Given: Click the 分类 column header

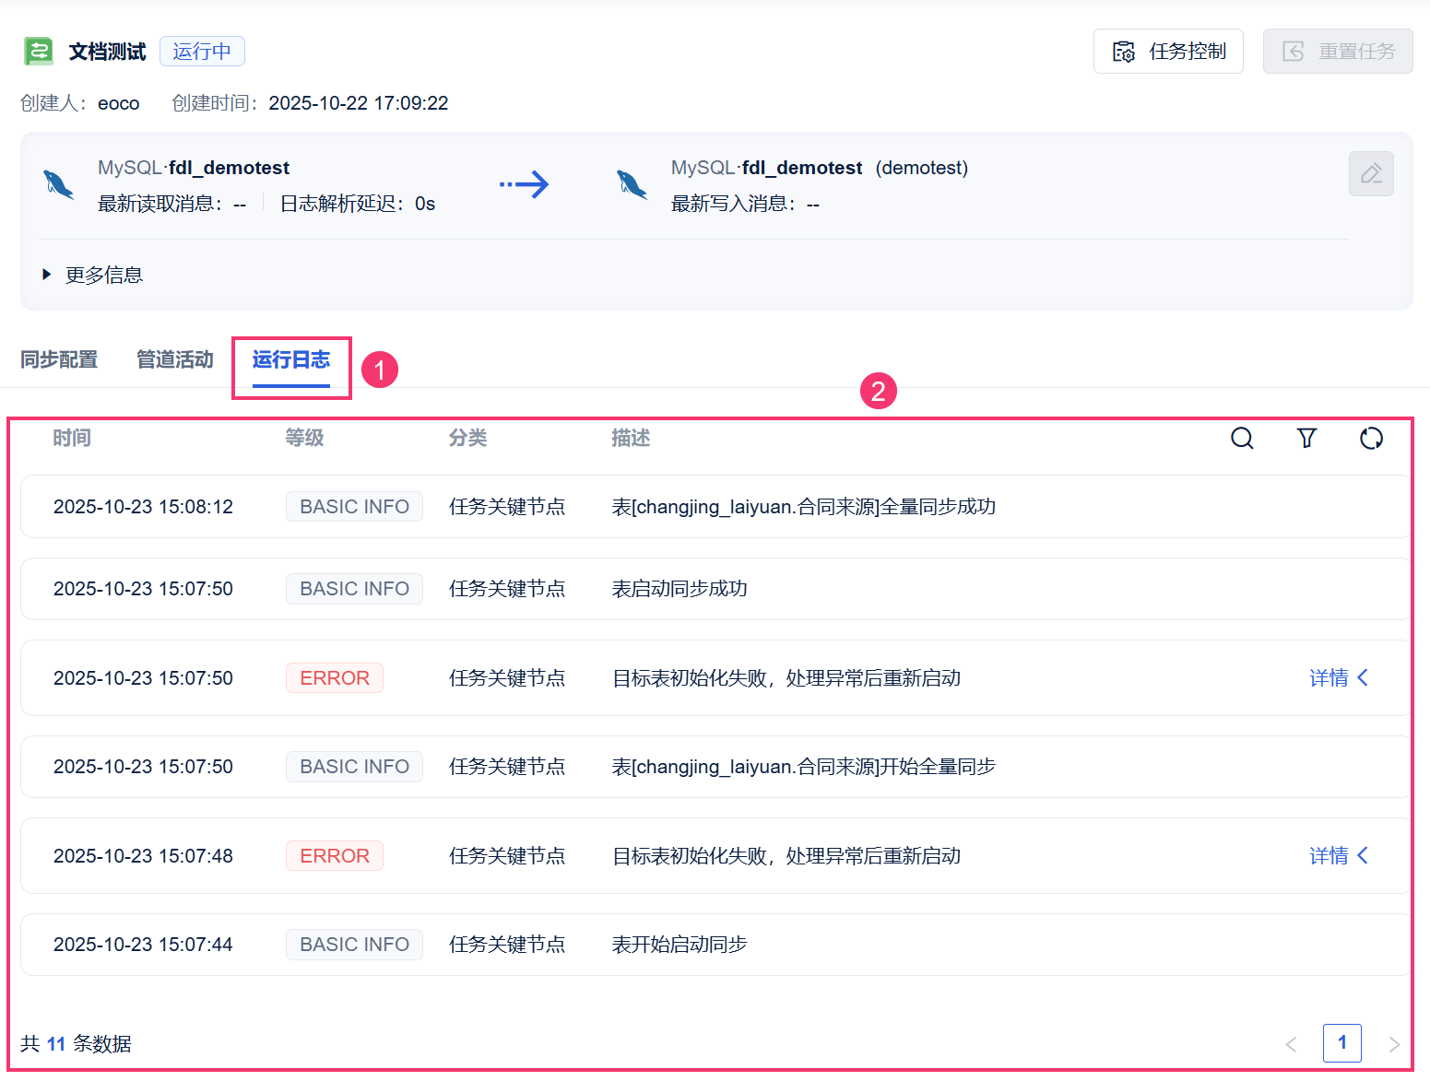Looking at the screenshot, I should (x=467, y=438).
